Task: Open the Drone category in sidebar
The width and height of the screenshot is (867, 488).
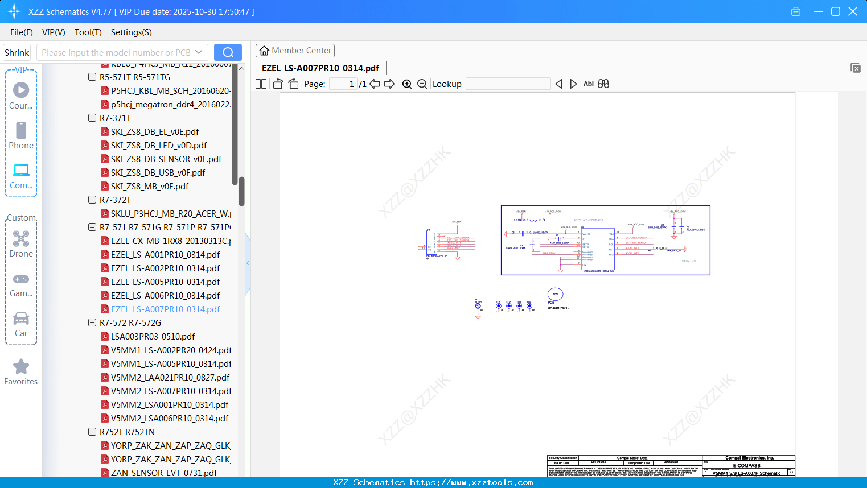Action: pos(21,244)
